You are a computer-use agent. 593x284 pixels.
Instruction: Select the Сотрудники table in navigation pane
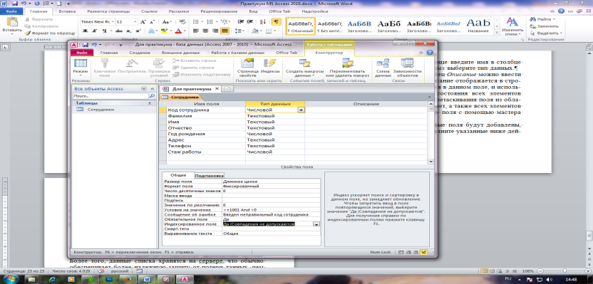(101, 110)
